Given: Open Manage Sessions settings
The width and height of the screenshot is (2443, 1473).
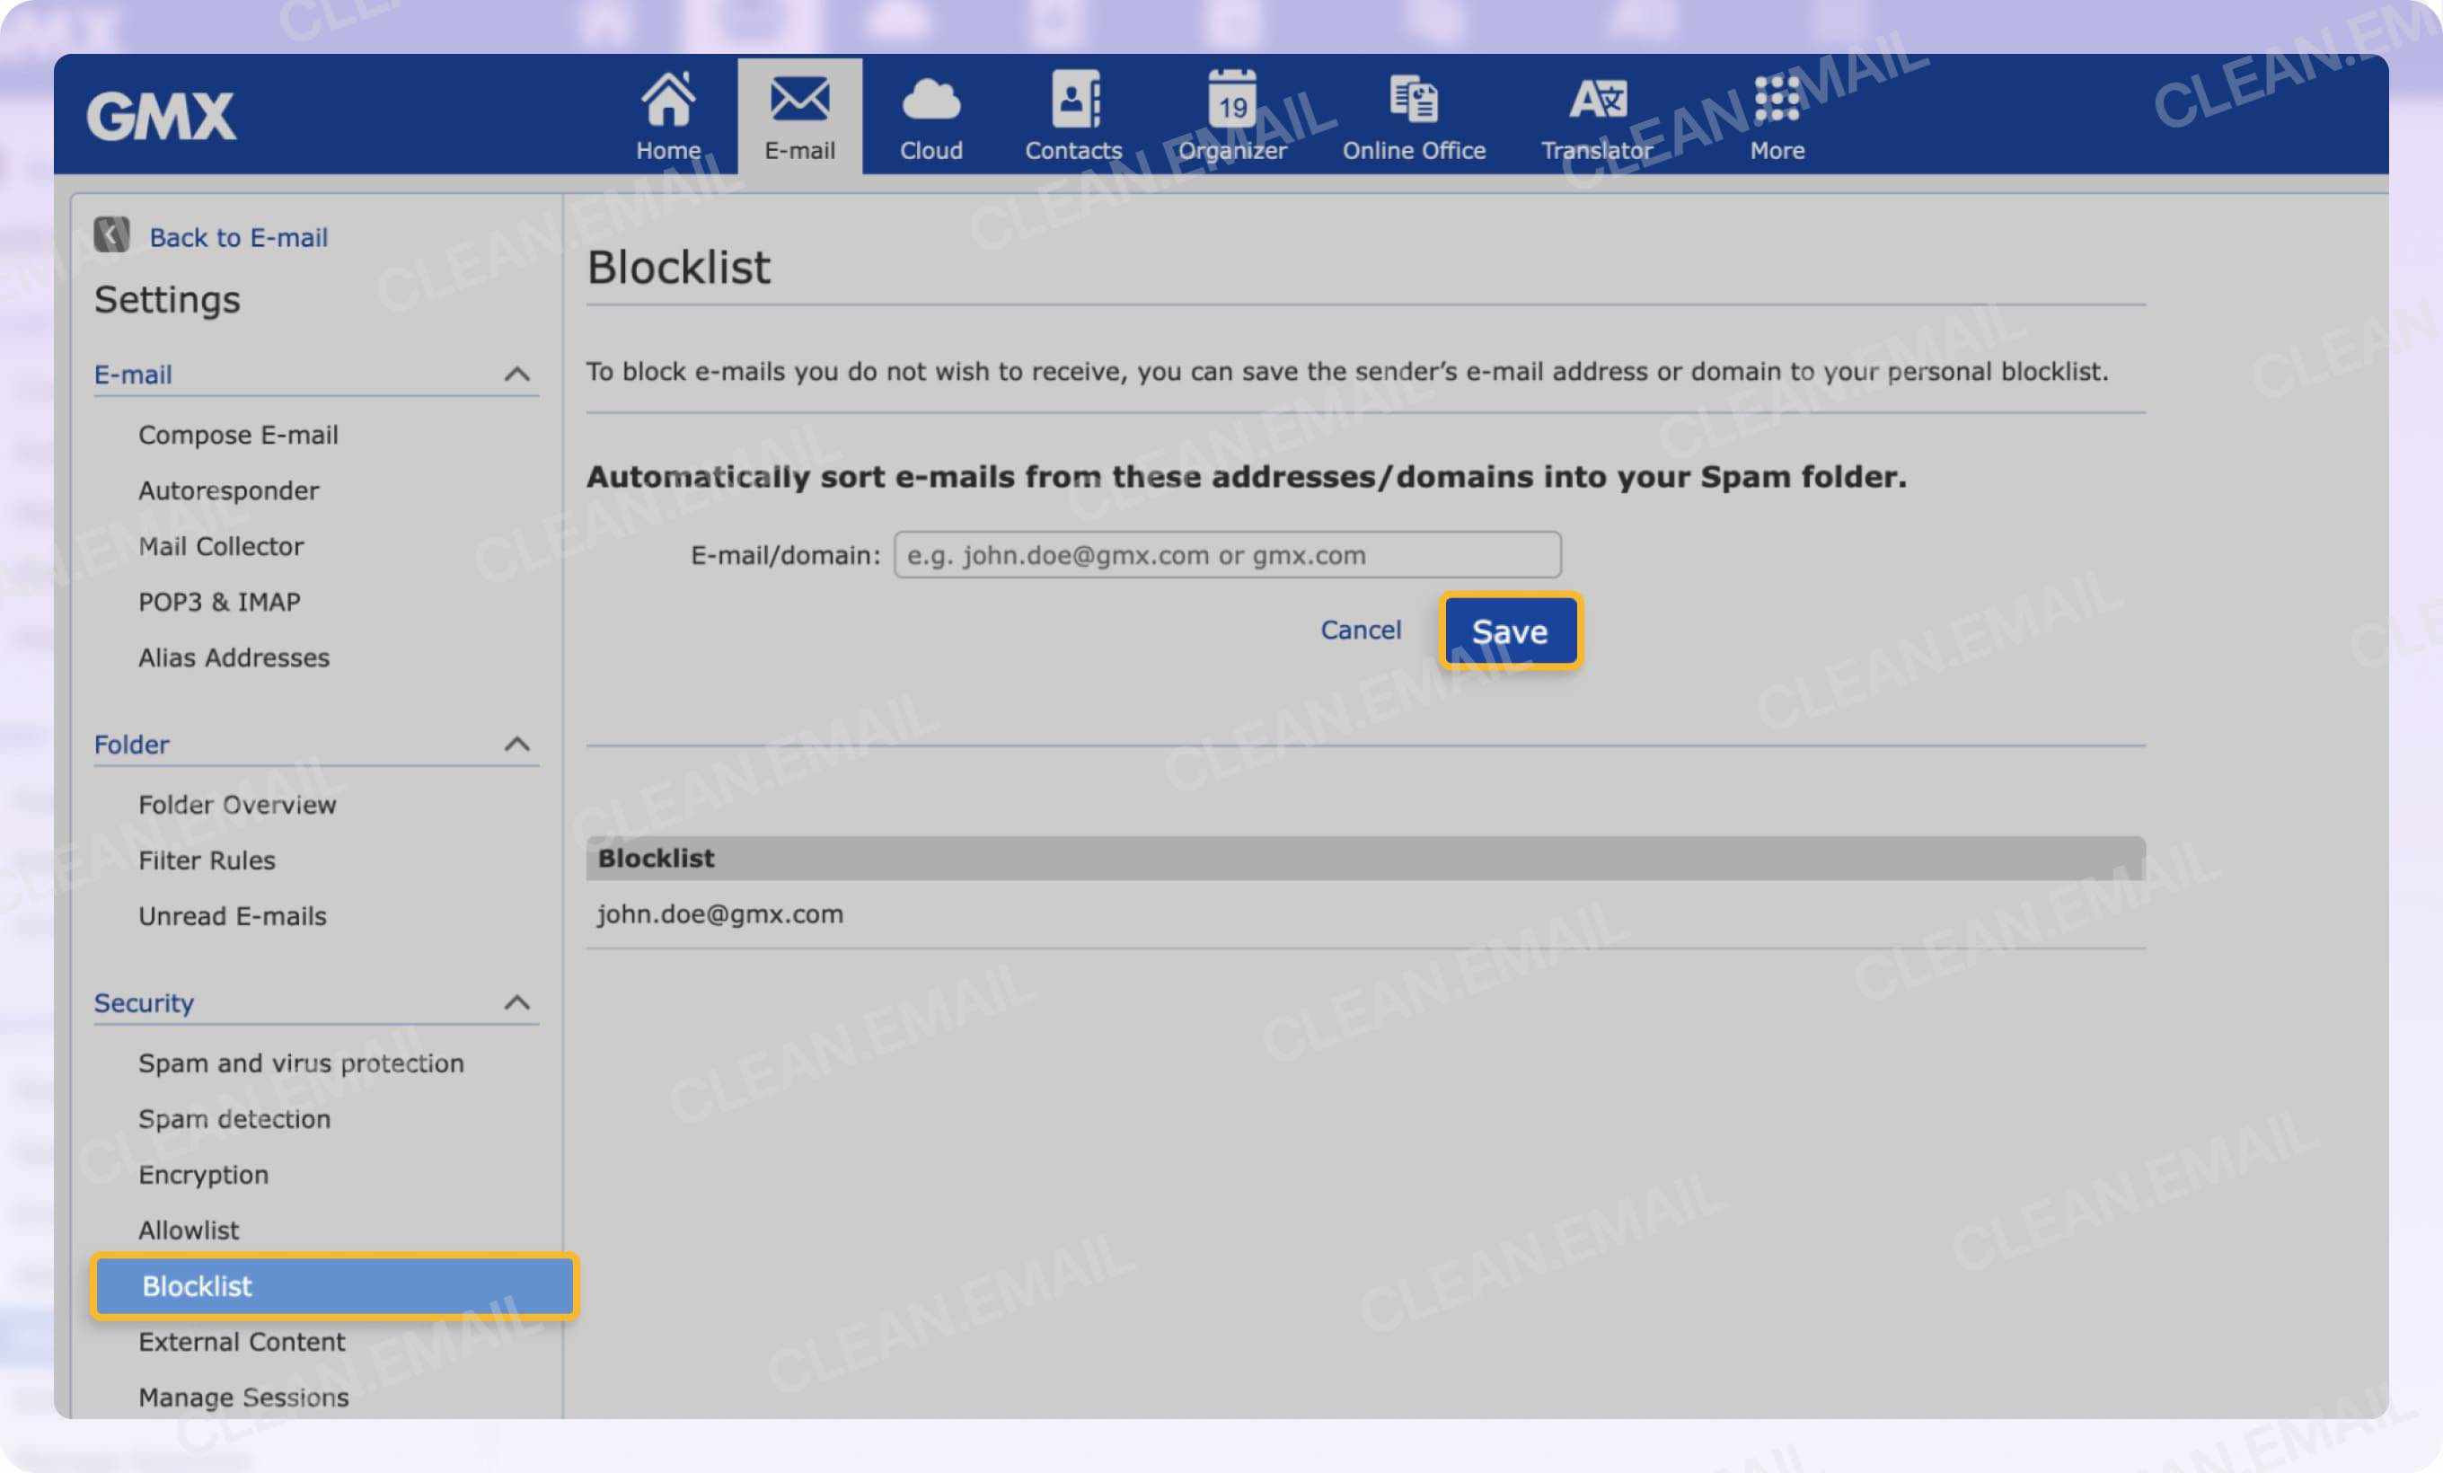Looking at the screenshot, I should 244,1398.
